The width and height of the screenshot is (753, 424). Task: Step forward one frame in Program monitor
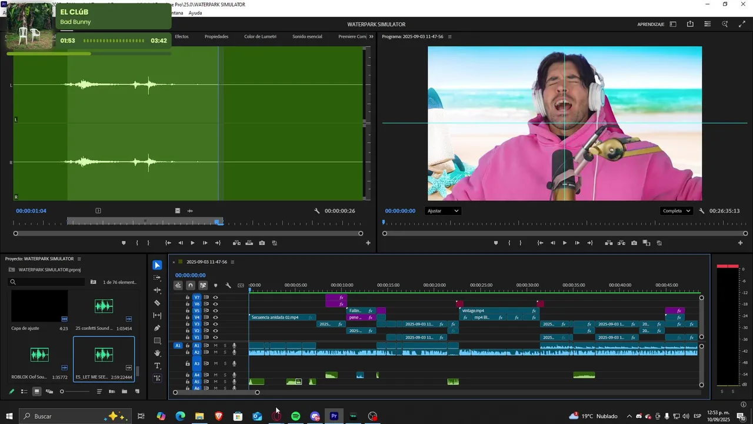tap(577, 243)
